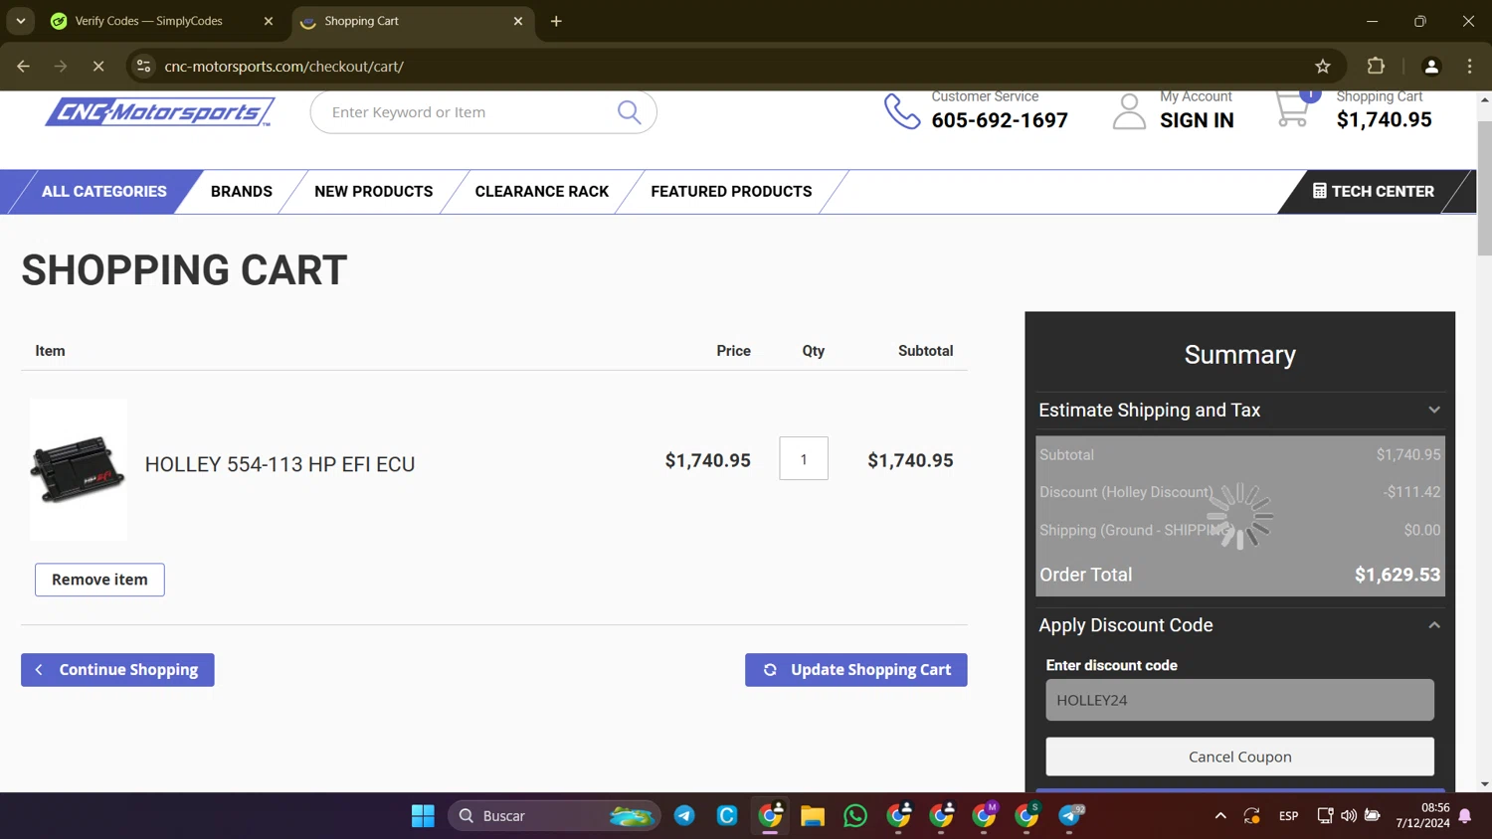Open TECH CENTER link
Viewport: 1492px width, 839px height.
coord(1373,192)
